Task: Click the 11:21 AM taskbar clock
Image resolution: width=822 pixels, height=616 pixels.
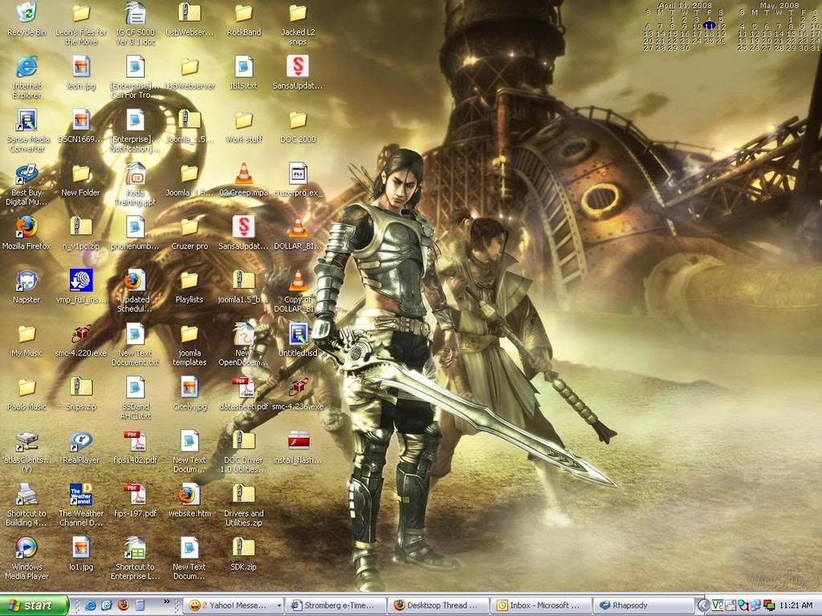Action: click(x=796, y=606)
